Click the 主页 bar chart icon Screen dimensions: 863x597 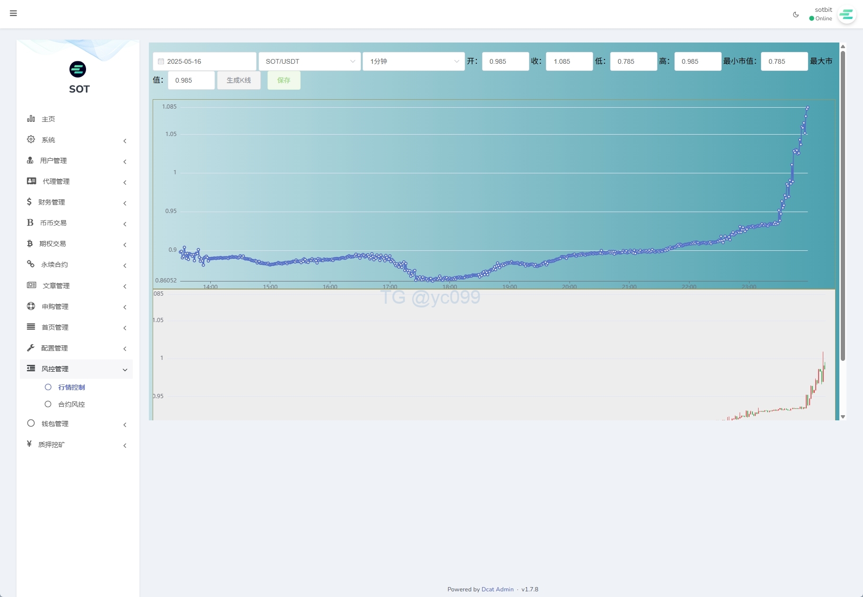pyautogui.click(x=31, y=119)
